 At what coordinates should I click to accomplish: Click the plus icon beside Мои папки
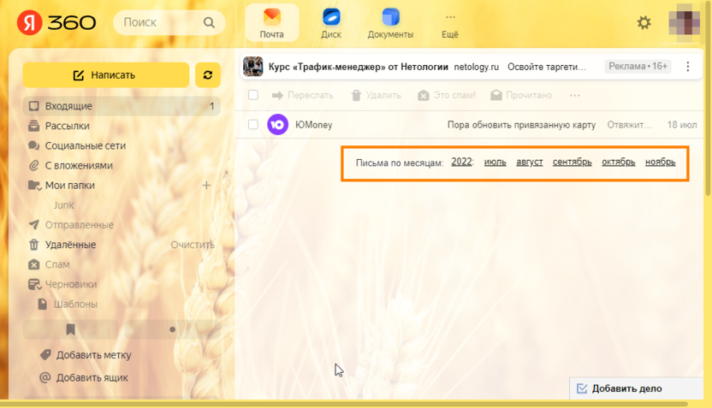tap(205, 186)
